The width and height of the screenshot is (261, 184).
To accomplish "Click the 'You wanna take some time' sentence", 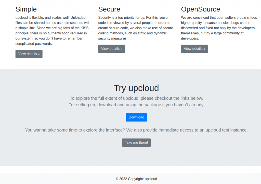I will coord(136,130).
